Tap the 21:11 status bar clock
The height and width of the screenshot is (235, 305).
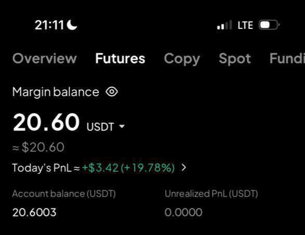(x=49, y=25)
